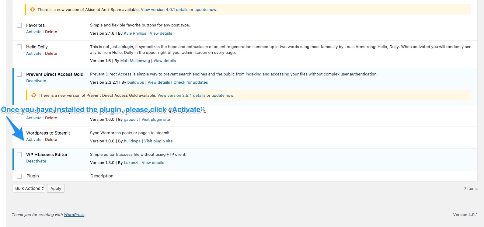The image size is (484, 227).
Task: Toggle the select-all checkbox beside Plugin footer
Action: coord(19,176)
